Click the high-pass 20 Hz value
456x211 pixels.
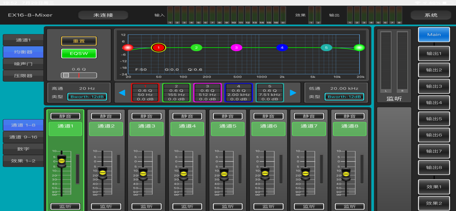[x=87, y=88]
